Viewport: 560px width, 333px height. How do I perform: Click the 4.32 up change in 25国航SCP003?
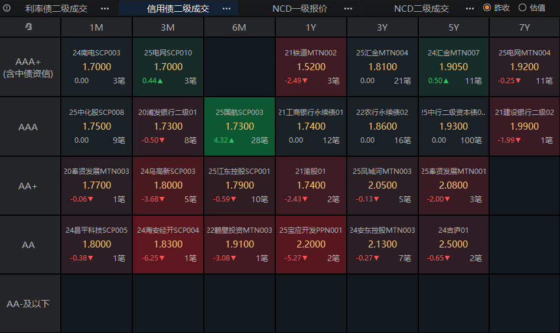click(x=224, y=140)
